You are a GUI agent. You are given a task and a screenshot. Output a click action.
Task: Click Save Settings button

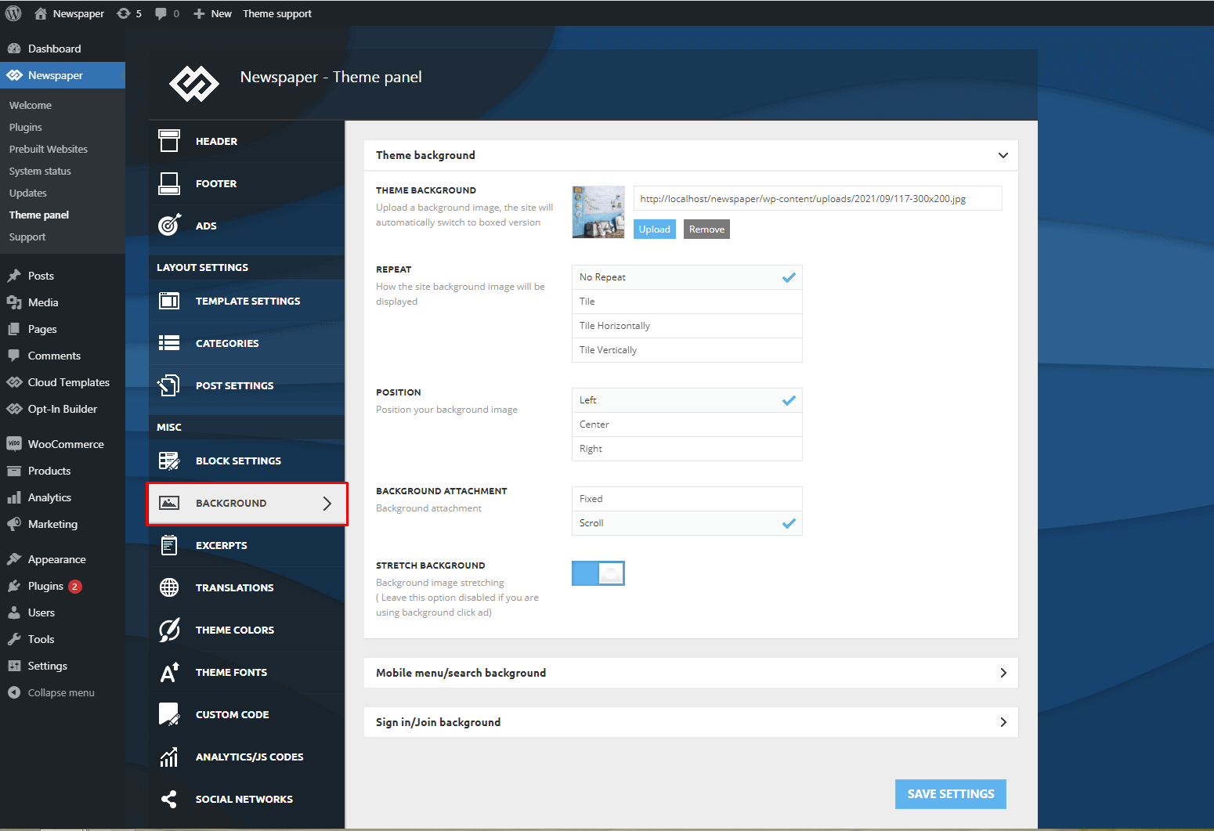[951, 794]
